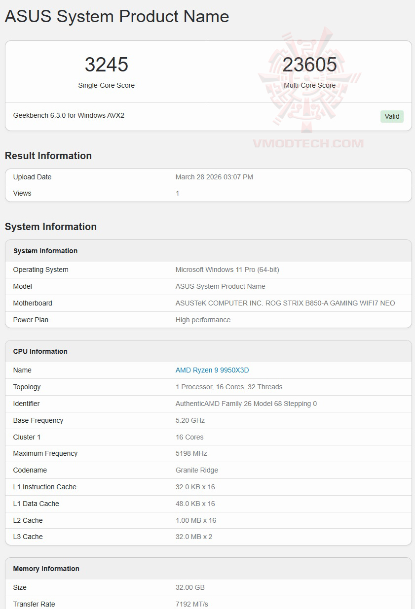Select the 5198 MHz maximum frequency value
This screenshot has height=609, width=415.
[x=191, y=453]
